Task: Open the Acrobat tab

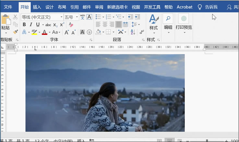Action: pos(185,7)
